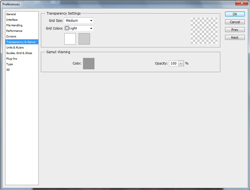
Task: Open the Plug-Ins preferences
Action: [12, 59]
